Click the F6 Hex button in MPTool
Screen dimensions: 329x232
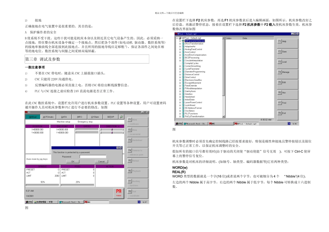pyautogui.click(x=287, y=95)
